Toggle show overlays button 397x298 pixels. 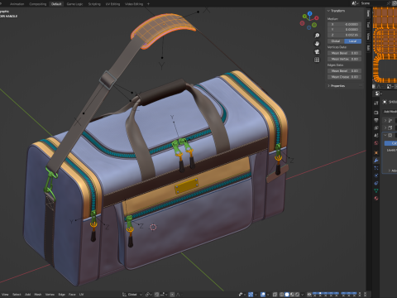(263, 295)
